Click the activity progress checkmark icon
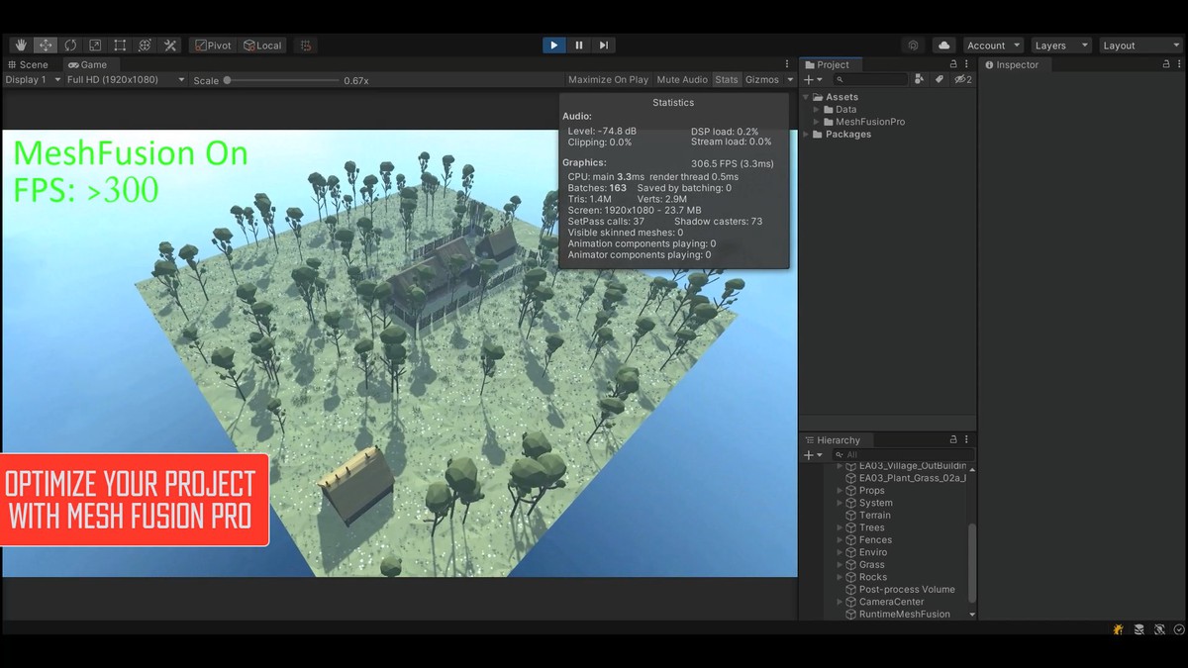 (x=1178, y=629)
